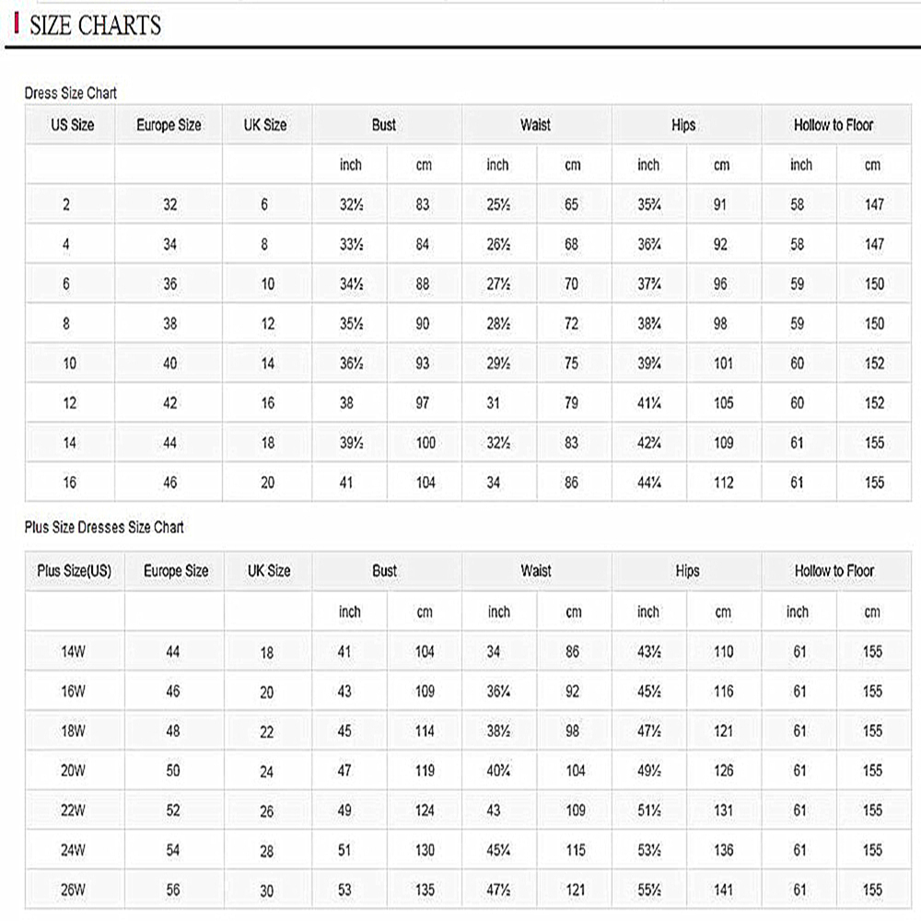Select the US Size column header
This screenshot has width=921, height=921.
71,125
